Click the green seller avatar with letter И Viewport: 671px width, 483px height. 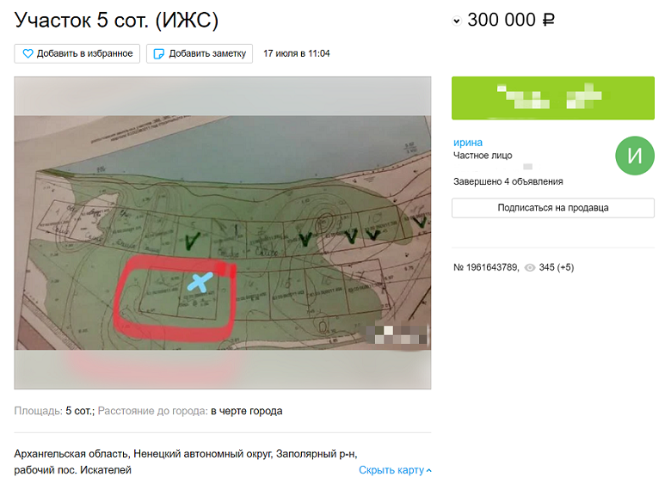coord(635,156)
